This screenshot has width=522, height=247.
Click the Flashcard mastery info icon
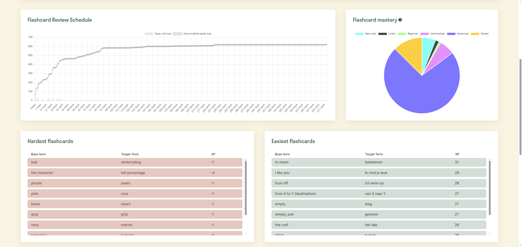pyautogui.click(x=400, y=20)
